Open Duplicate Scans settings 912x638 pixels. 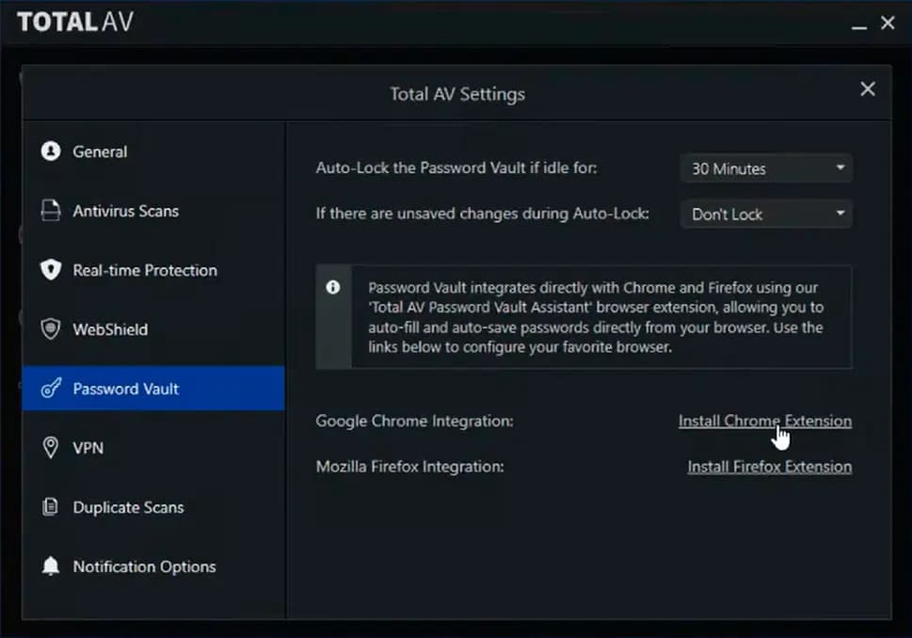(153, 506)
